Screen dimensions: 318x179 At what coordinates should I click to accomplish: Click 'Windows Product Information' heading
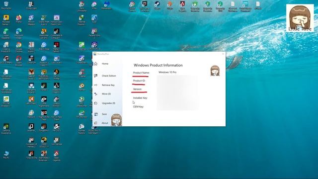coord(158,65)
